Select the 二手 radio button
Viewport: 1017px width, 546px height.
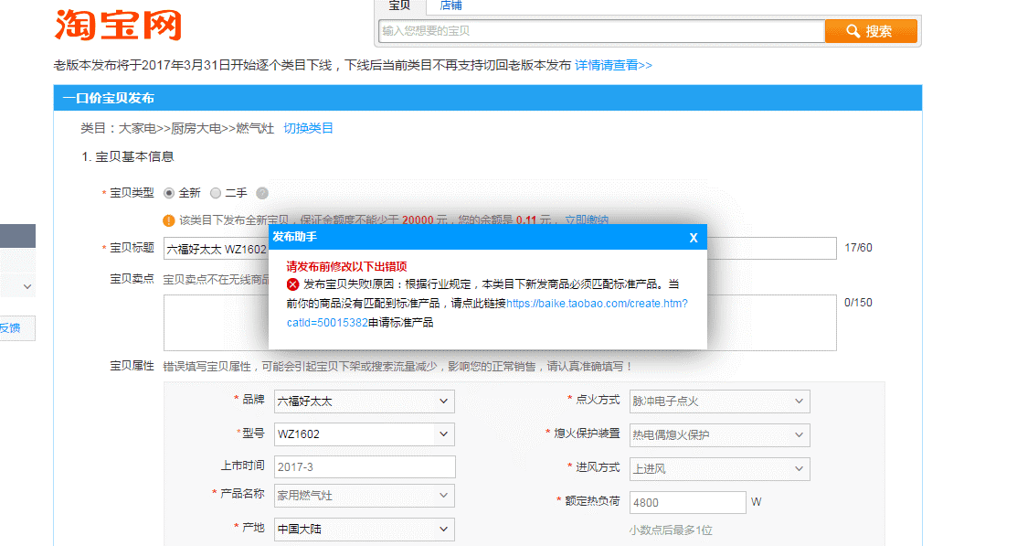click(216, 193)
